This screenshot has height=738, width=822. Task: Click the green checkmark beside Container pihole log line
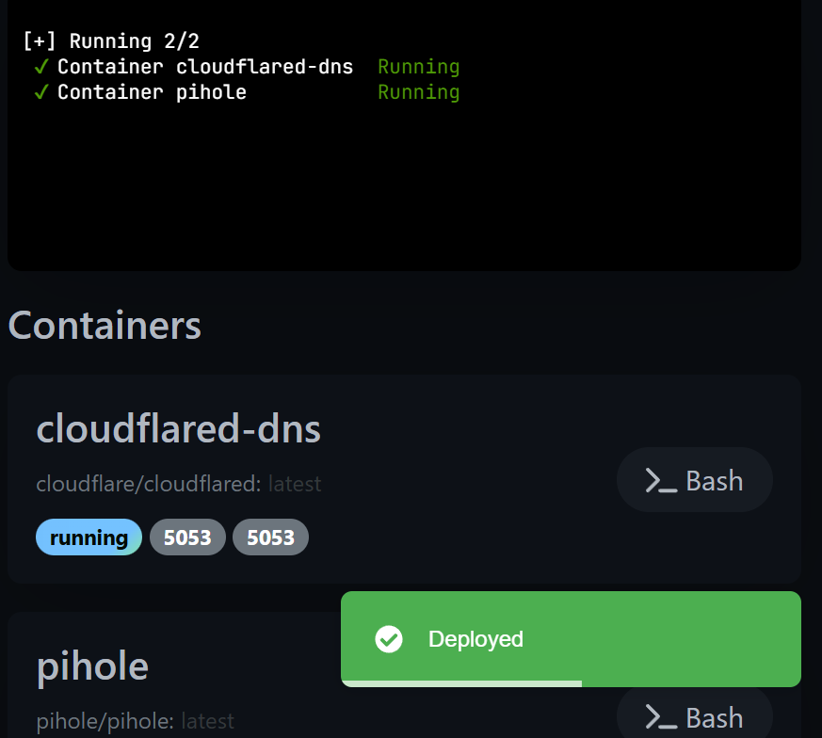[x=38, y=91]
